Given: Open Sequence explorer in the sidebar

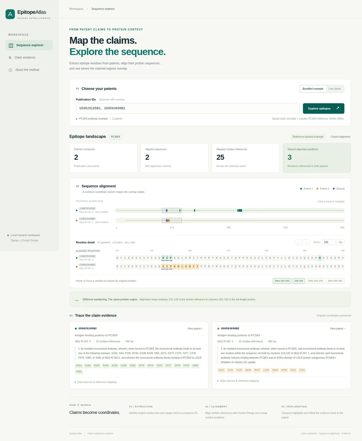Looking at the screenshot, I should click(x=29, y=45).
